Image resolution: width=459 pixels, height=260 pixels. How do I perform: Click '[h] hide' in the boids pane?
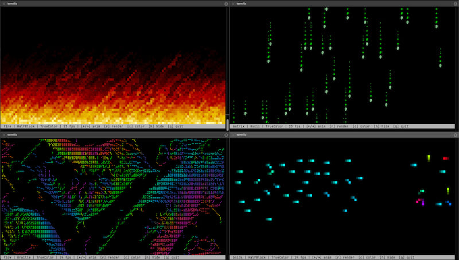coord(387,258)
